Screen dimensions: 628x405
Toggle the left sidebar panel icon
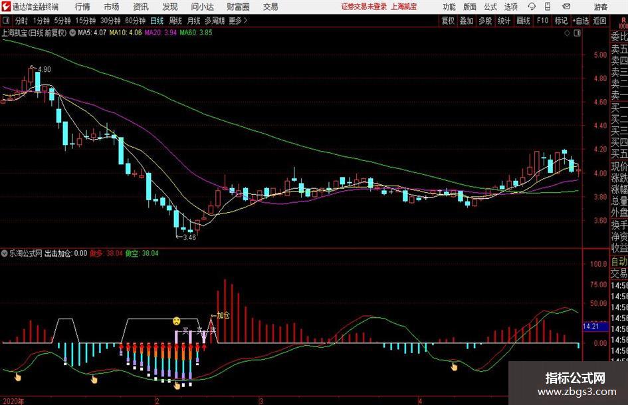point(6,21)
